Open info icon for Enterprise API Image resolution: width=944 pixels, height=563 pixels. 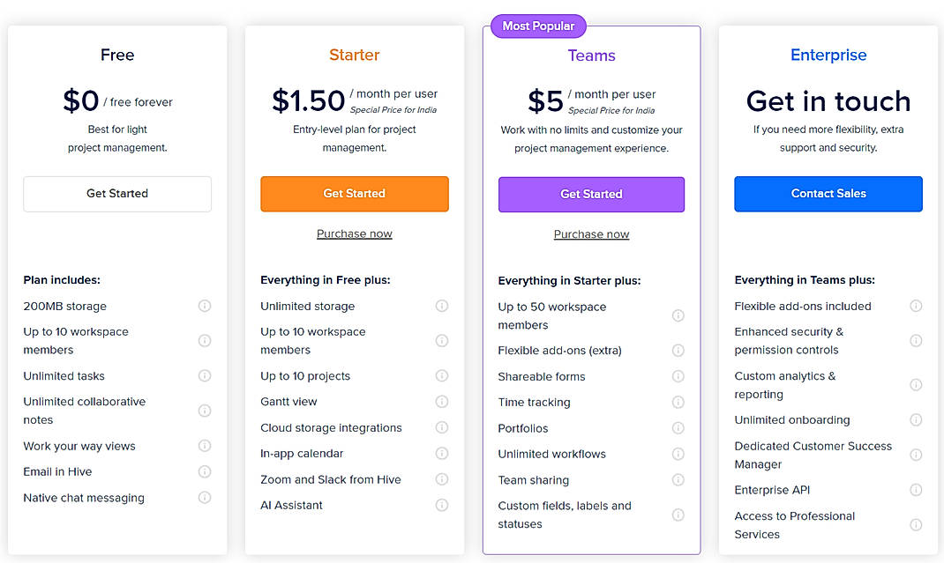[x=916, y=490]
